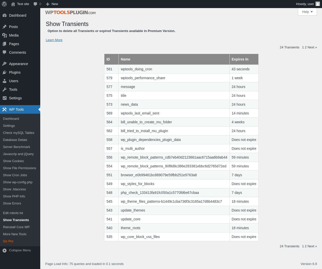Viewport: 322px width, 269px height.
Task: Open the Media library icon
Action: pos(5,35)
